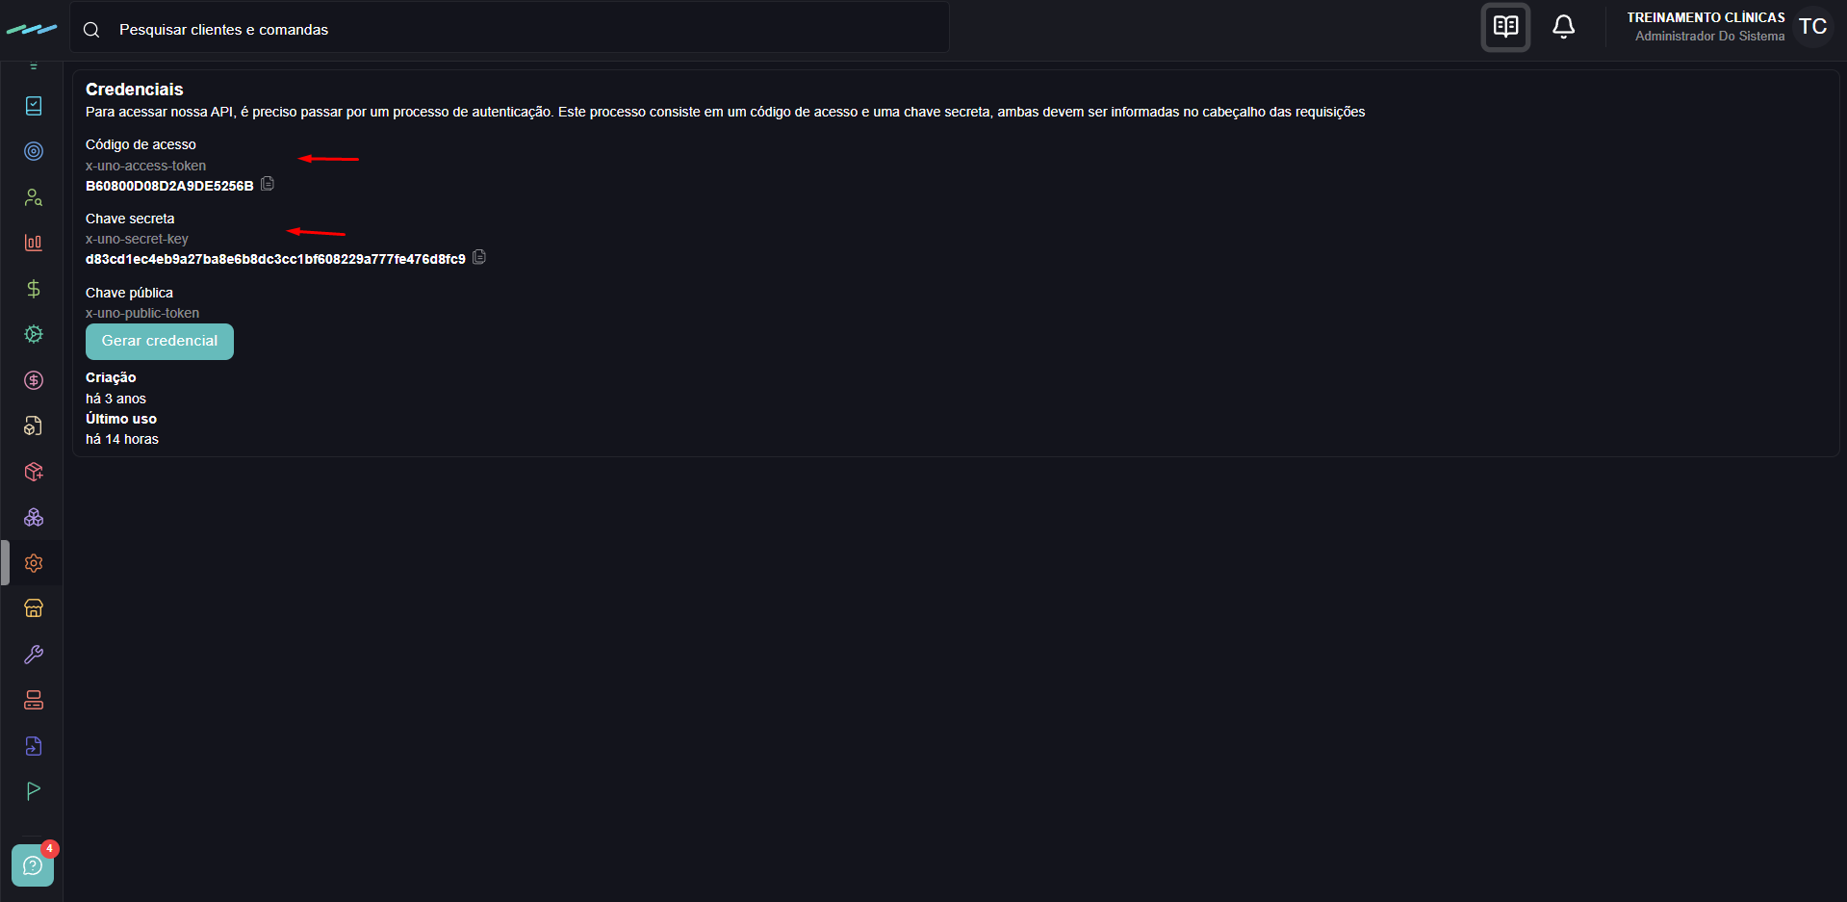The image size is (1847, 902).
Task: Select the orange settings gear icon
Action: click(34, 563)
